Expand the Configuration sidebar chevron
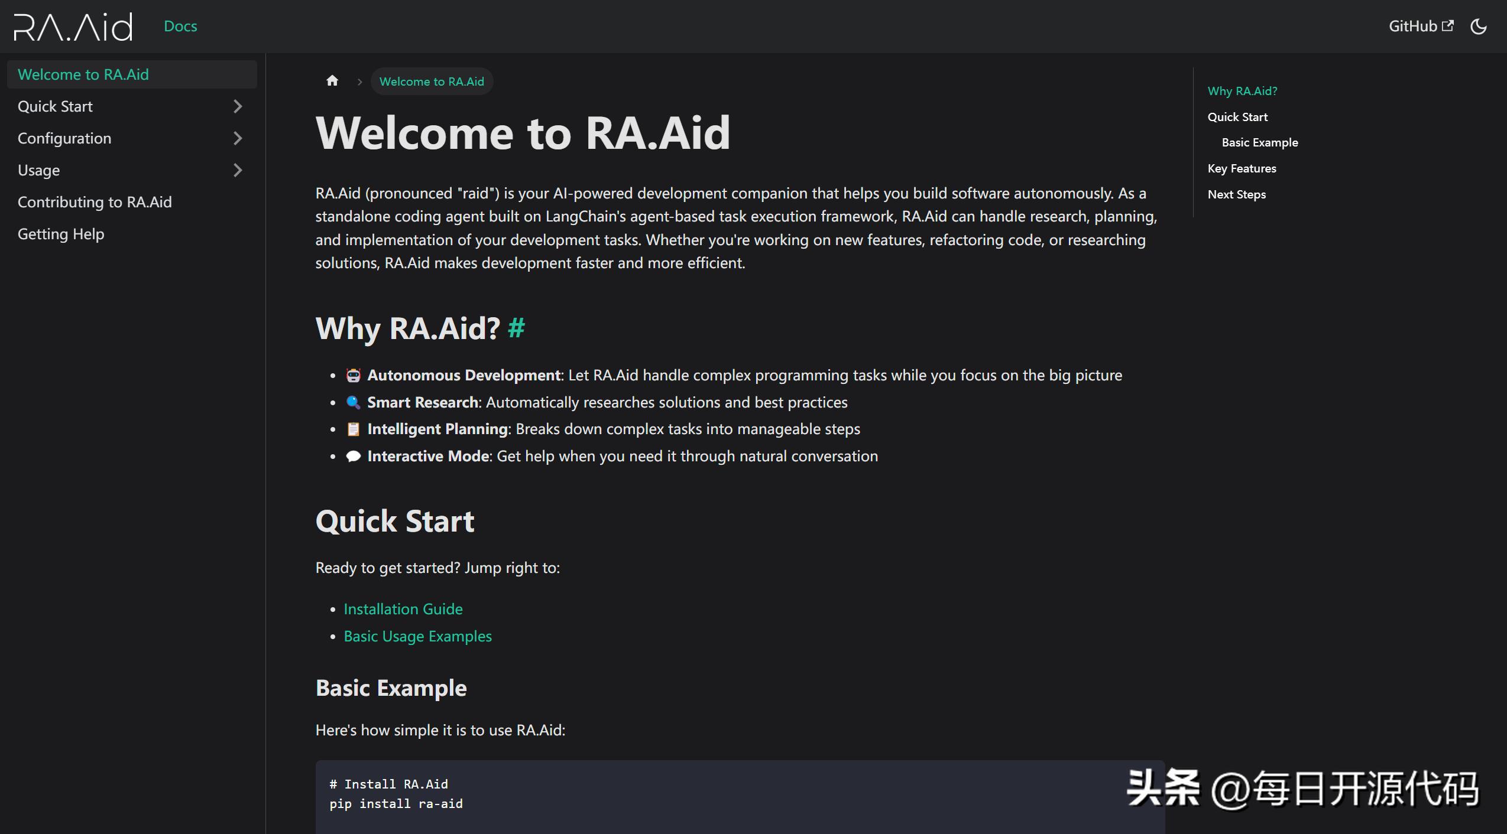This screenshot has height=834, width=1507. click(238, 138)
